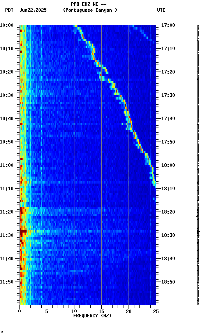Click the 17:50 UTC time label
The width and height of the screenshot is (215, 336).
[168, 142]
